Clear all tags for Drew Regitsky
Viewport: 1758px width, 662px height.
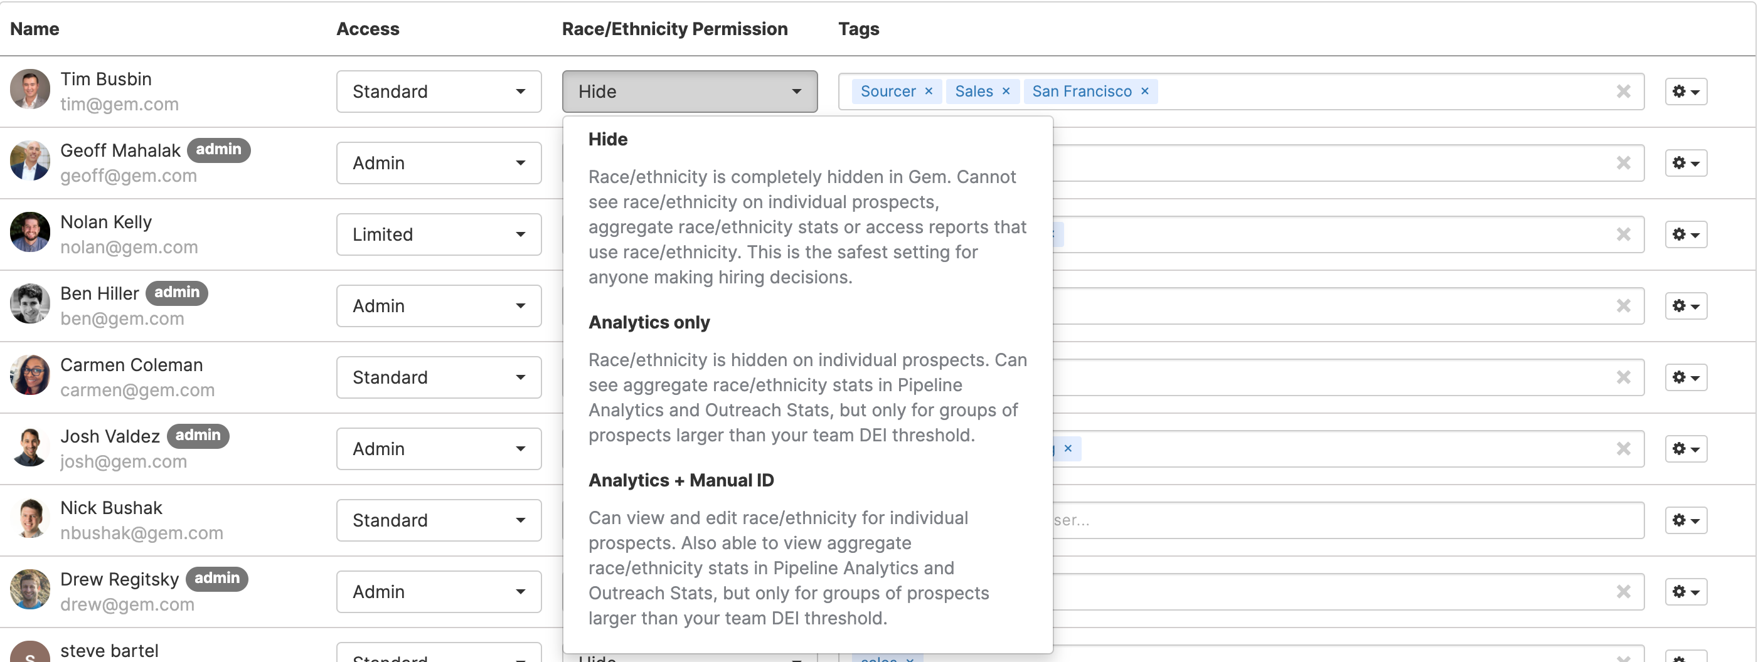point(1624,592)
